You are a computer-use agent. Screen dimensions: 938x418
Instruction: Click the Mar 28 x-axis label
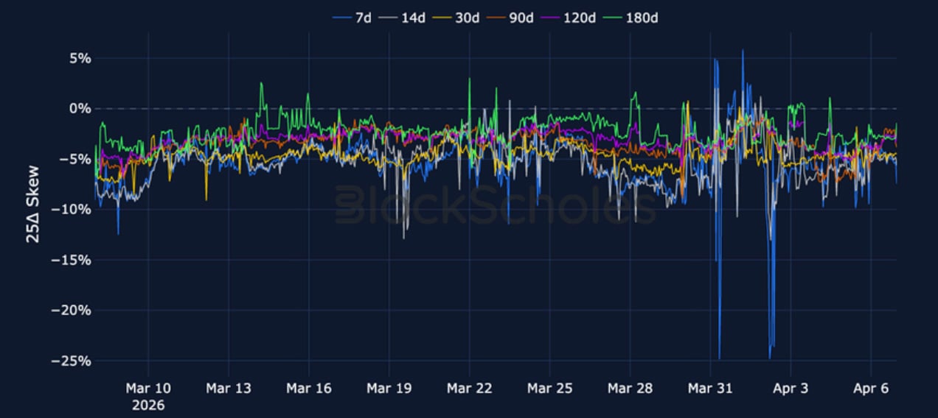pos(630,388)
